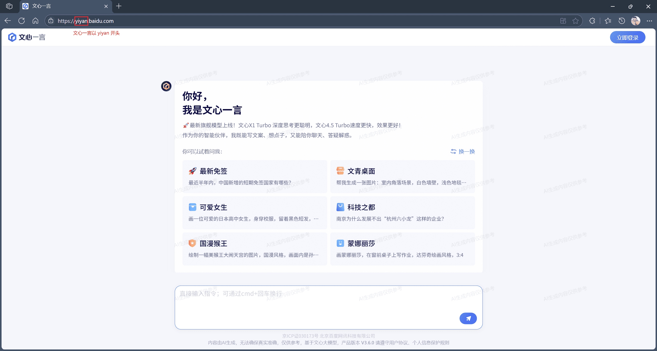Screen dimensions: 657x351
Task: Click the smiley icon on 蒙娜丽莎 card
Action: (x=340, y=243)
